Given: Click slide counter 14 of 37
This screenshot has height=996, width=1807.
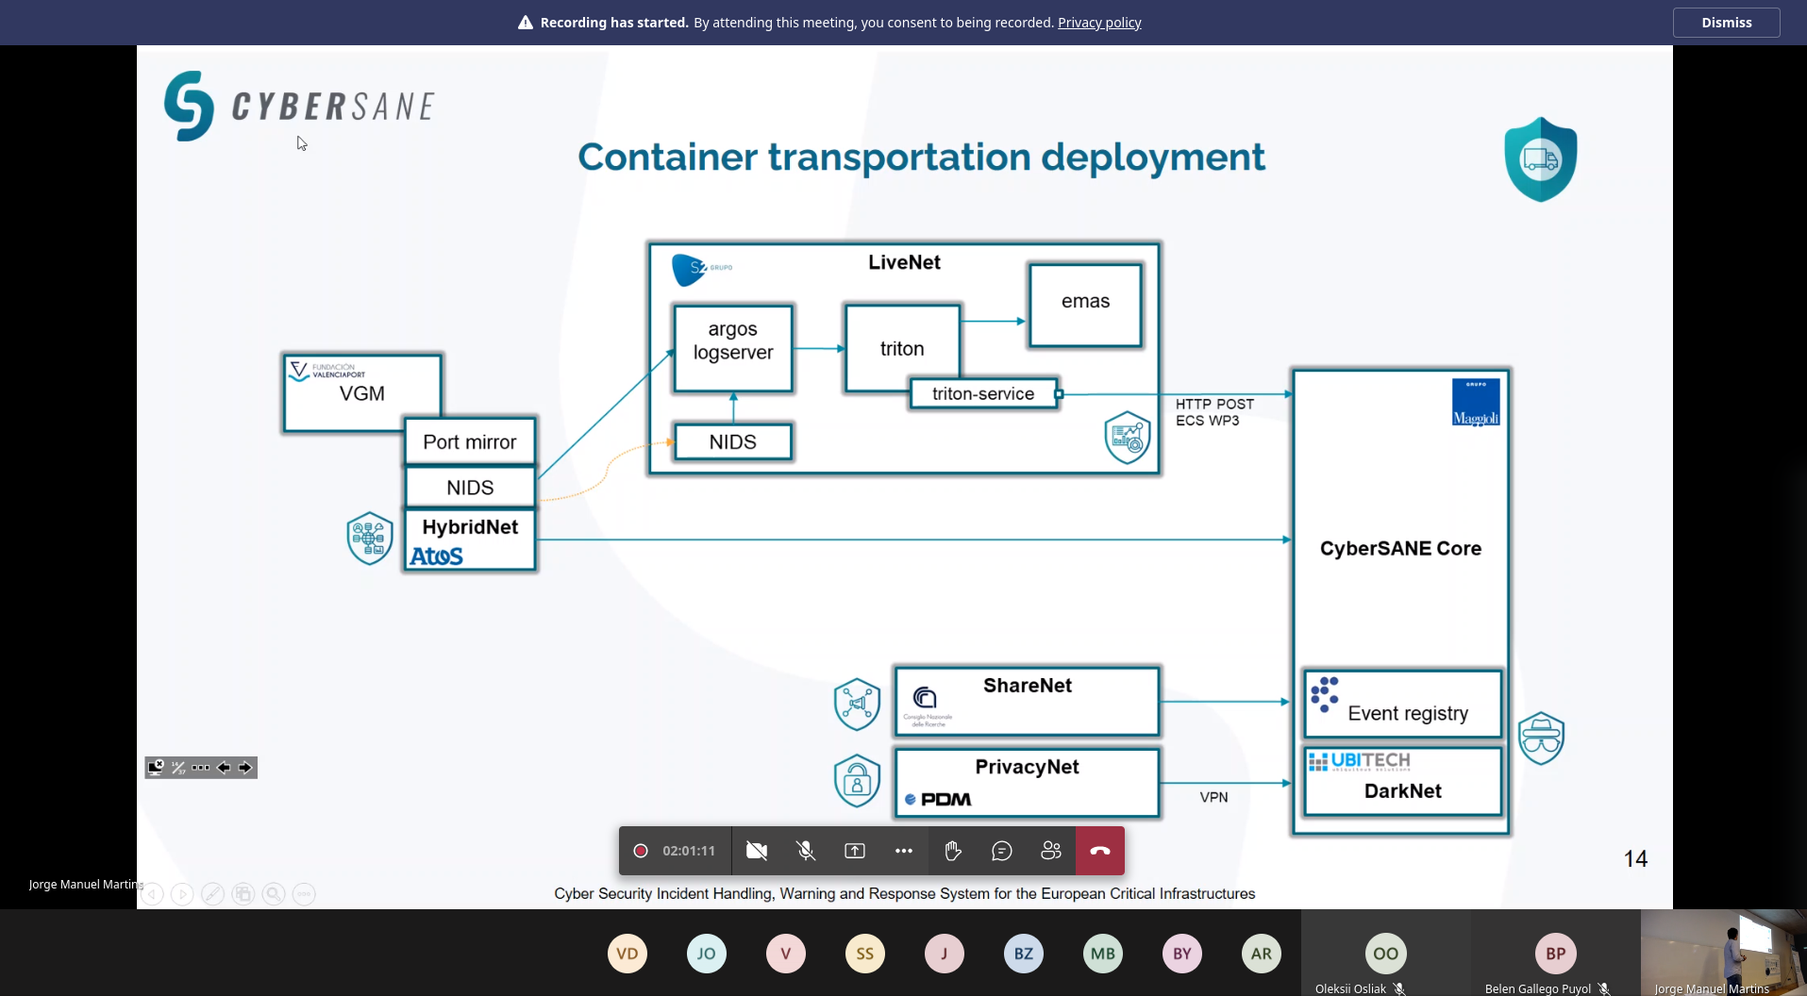Looking at the screenshot, I should click(x=178, y=768).
